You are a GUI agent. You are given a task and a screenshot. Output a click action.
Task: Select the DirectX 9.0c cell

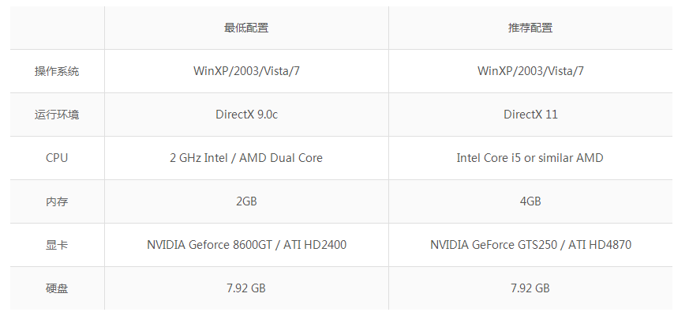point(246,115)
